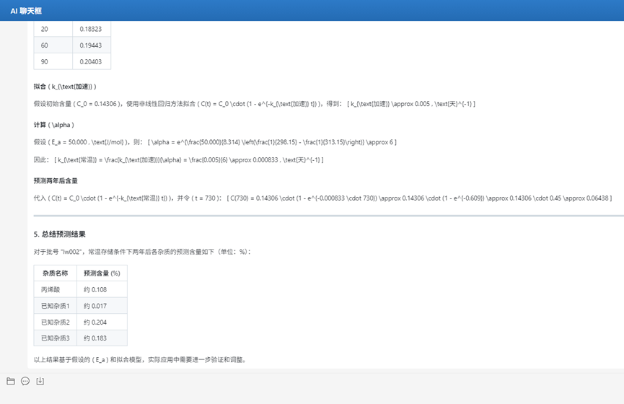Select the 已知杂质3 row name cell
624x404 pixels.
click(55, 338)
